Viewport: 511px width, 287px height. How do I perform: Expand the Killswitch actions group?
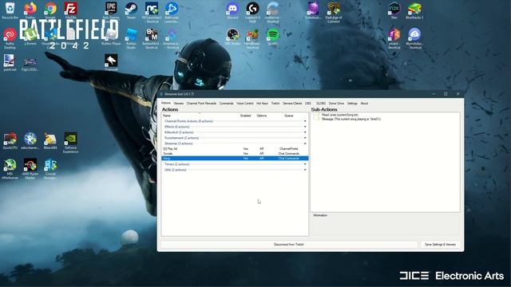pos(305,132)
